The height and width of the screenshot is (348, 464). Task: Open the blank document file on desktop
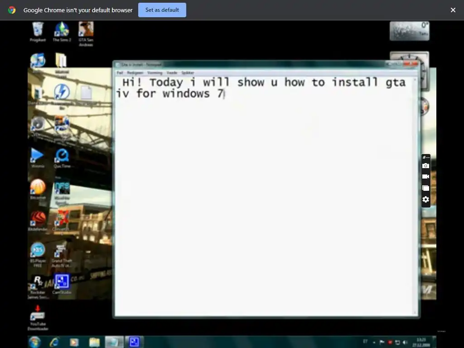86,93
